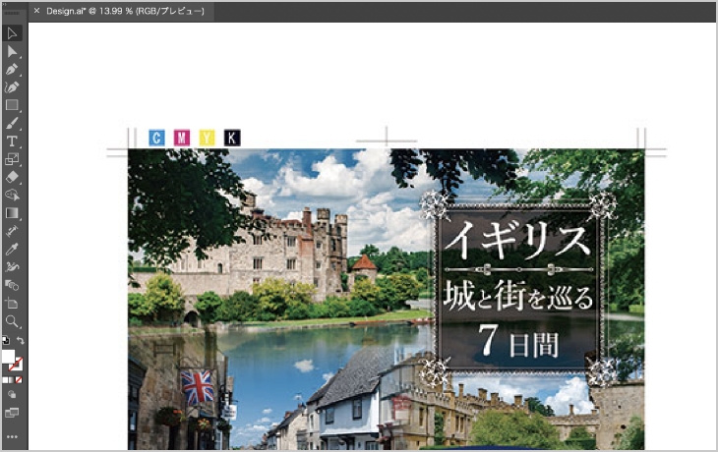The image size is (718, 452).
Task: Open Edit Toolbar three-dots menu
Action: 13,436
